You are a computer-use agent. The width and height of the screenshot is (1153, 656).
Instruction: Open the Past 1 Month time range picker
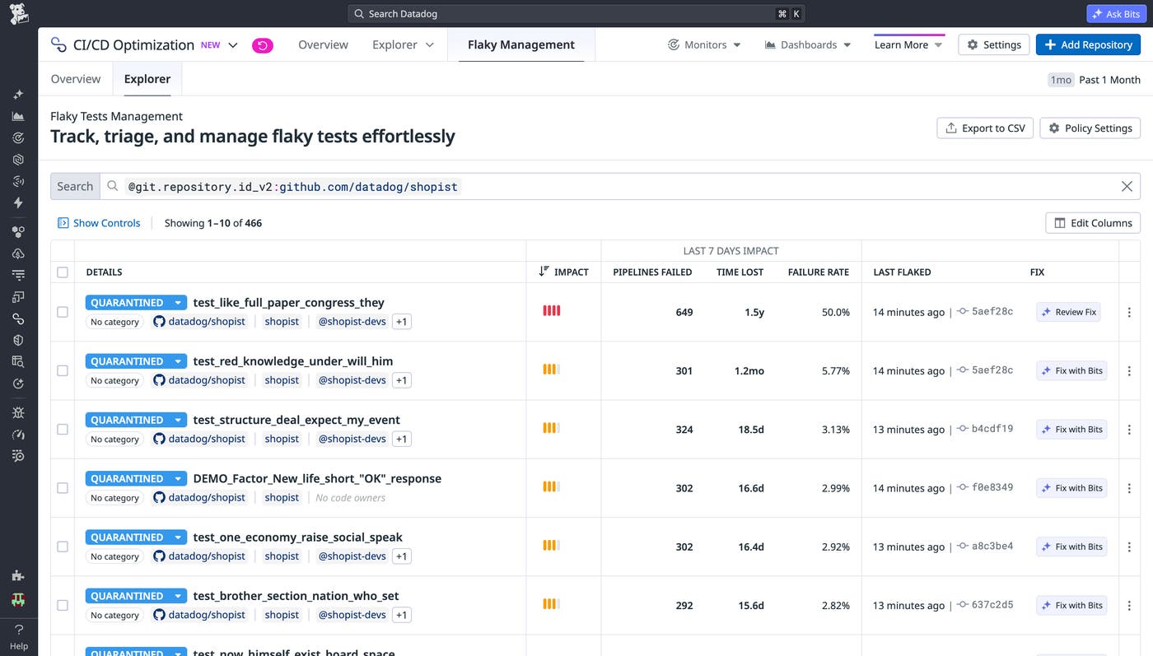point(1094,80)
